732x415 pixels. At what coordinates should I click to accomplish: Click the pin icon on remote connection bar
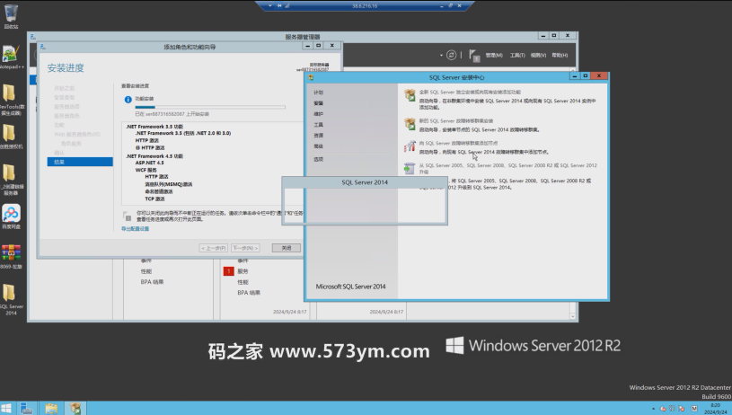pos(279,5)
